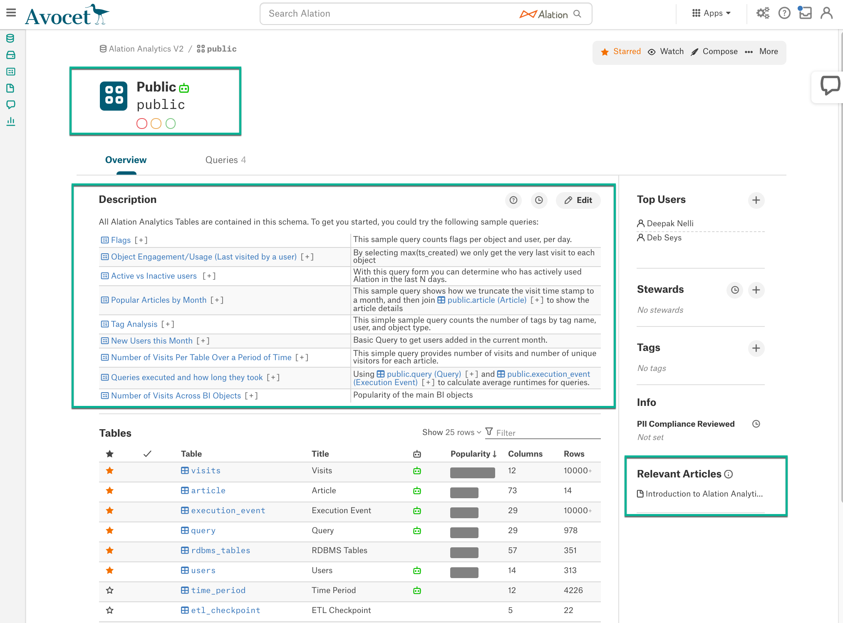843x623 pixels.
Task: View description history clock icon
Action: coord(539,200)
